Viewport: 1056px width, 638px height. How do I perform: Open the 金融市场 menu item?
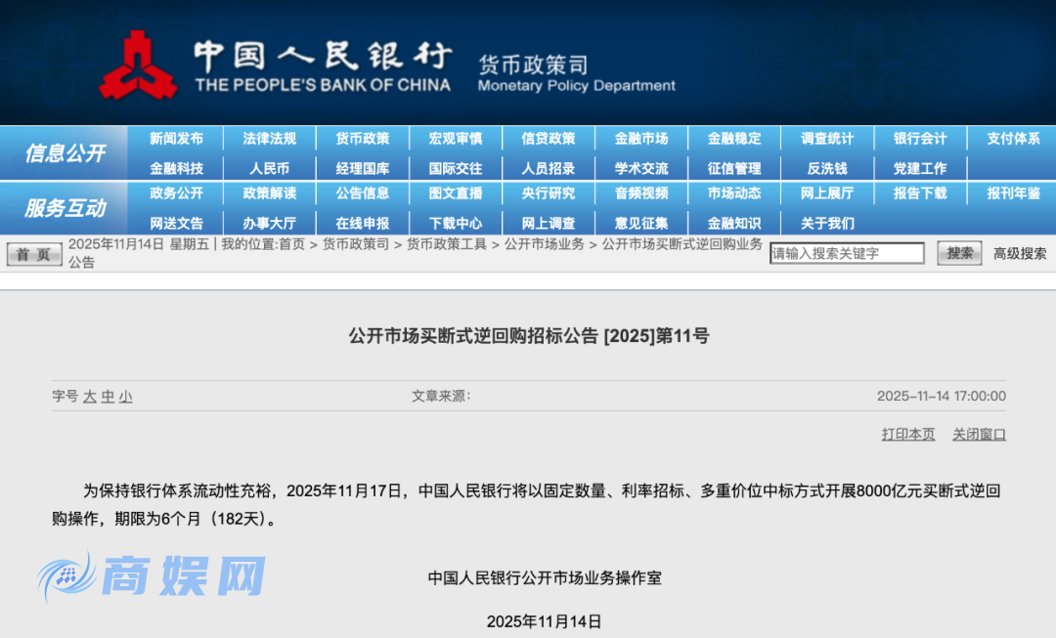coord(641,138)
